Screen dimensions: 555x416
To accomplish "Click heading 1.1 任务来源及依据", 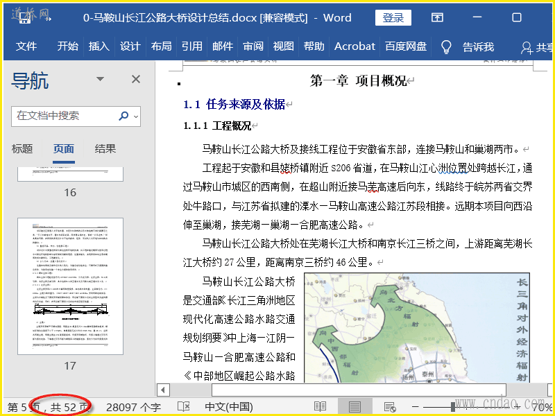I will pos(234,104).
